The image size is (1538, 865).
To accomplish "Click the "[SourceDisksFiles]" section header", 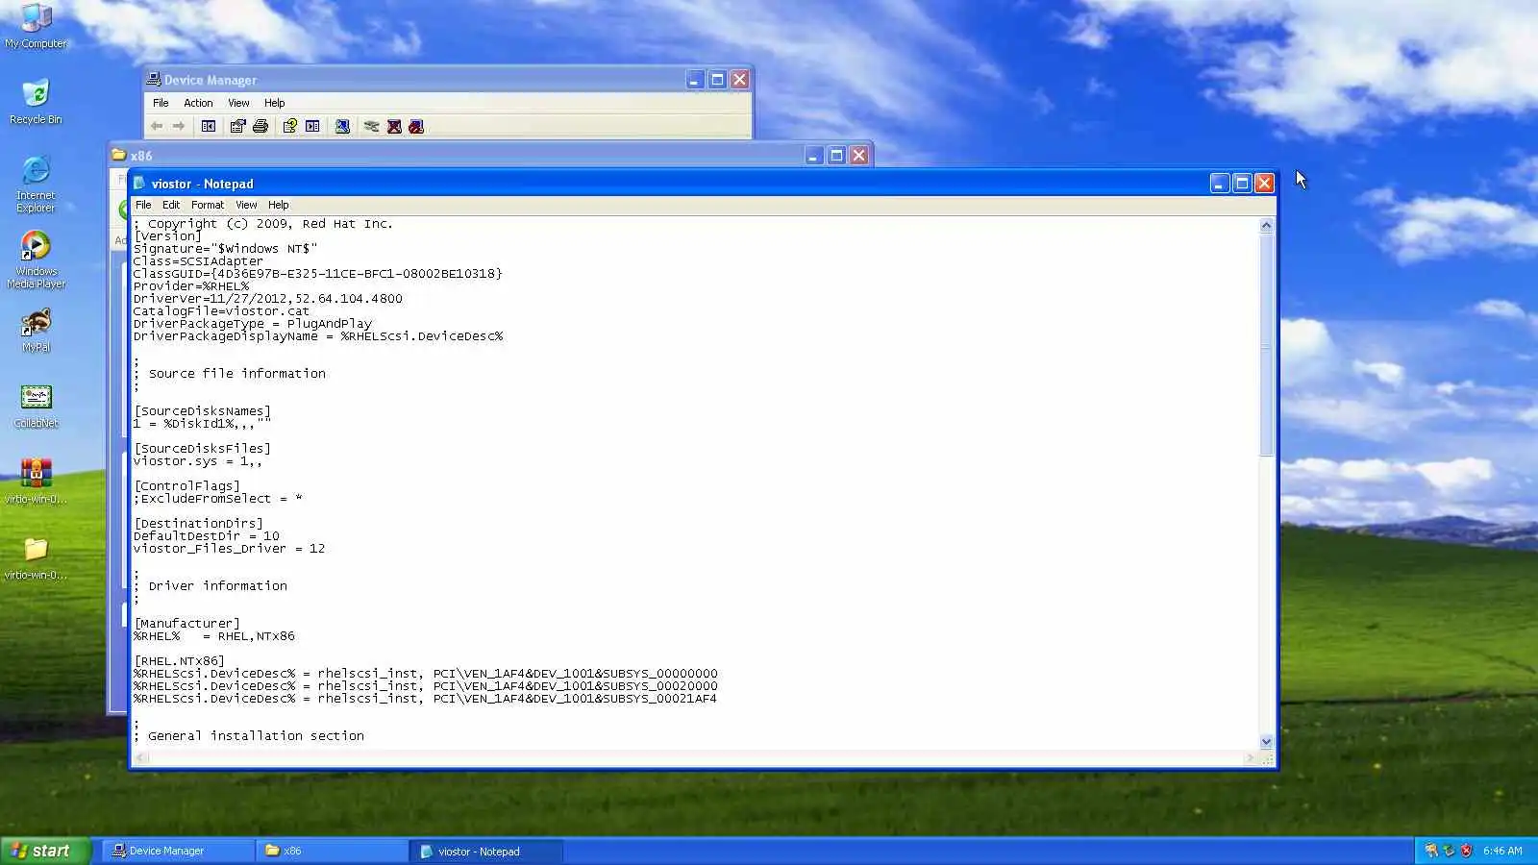I will [x=202, y=449].
